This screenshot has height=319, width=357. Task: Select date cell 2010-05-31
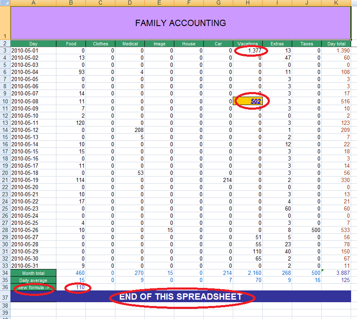pos(33,266)
